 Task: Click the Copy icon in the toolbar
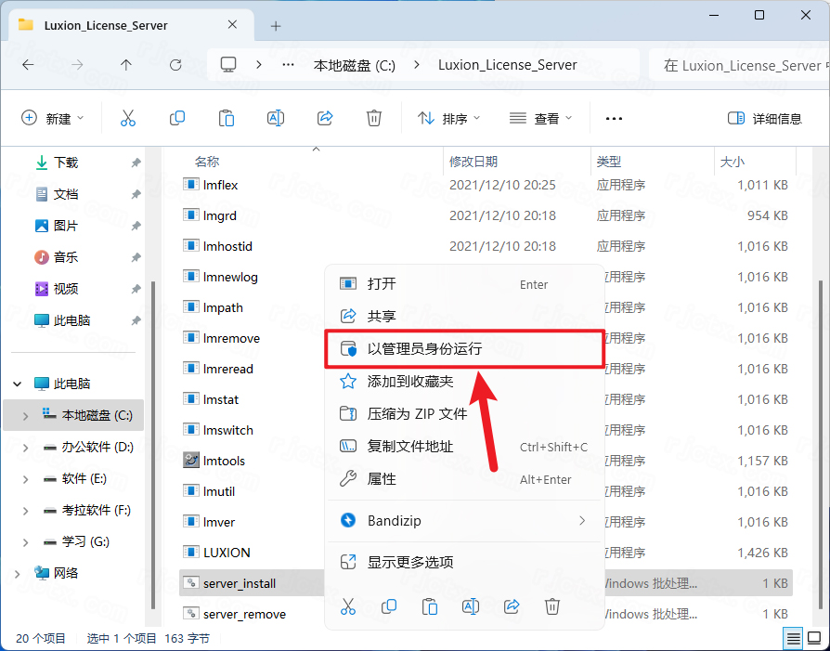tap(176, 118)
